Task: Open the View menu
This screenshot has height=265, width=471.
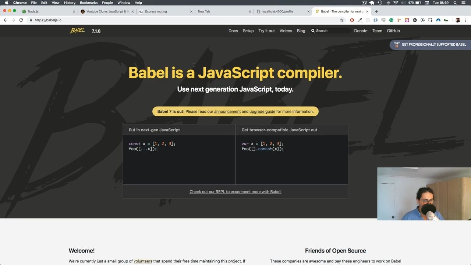Action: (56, 3)
